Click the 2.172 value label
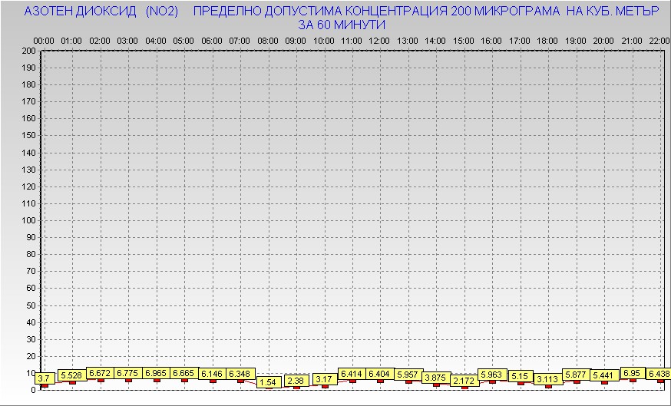 click(x=464, y=381)
